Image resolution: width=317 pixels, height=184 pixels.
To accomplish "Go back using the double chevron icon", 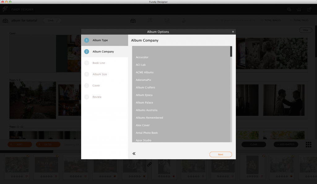I will tap(134, 154).
